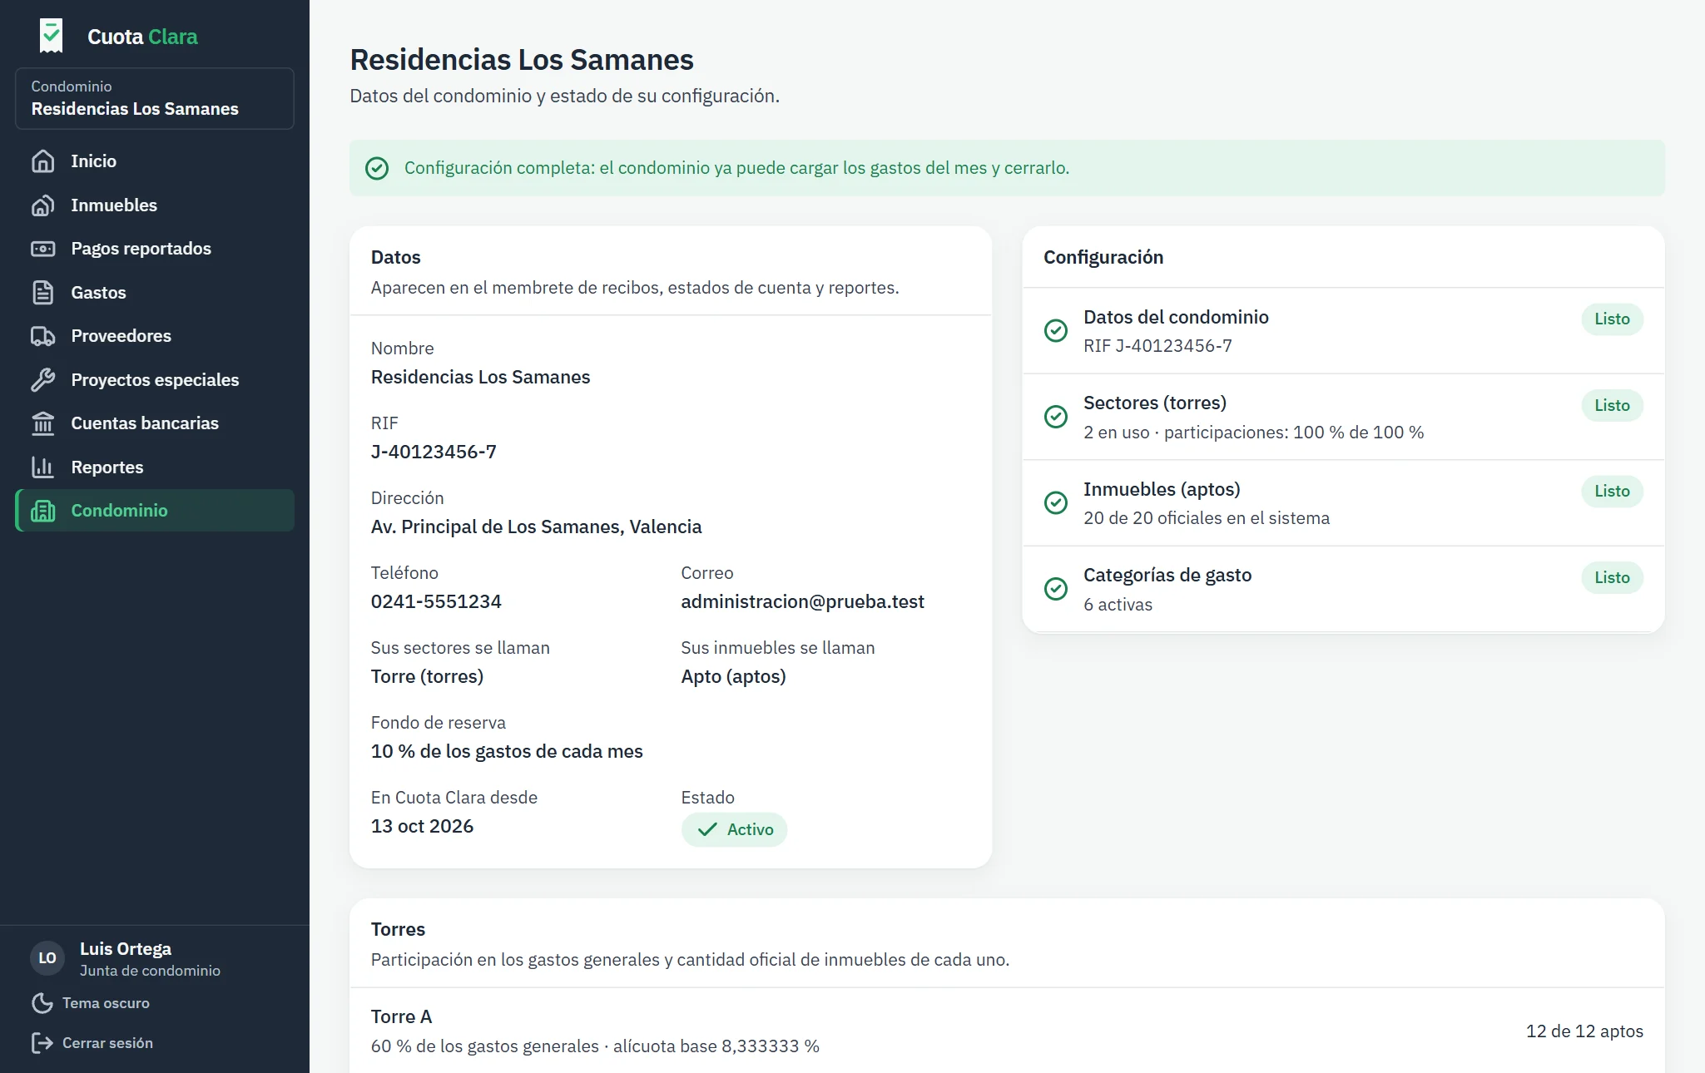1705x1073 pixels.
Task: Go to Inmuebles menu item
Action: pos(155,205)
